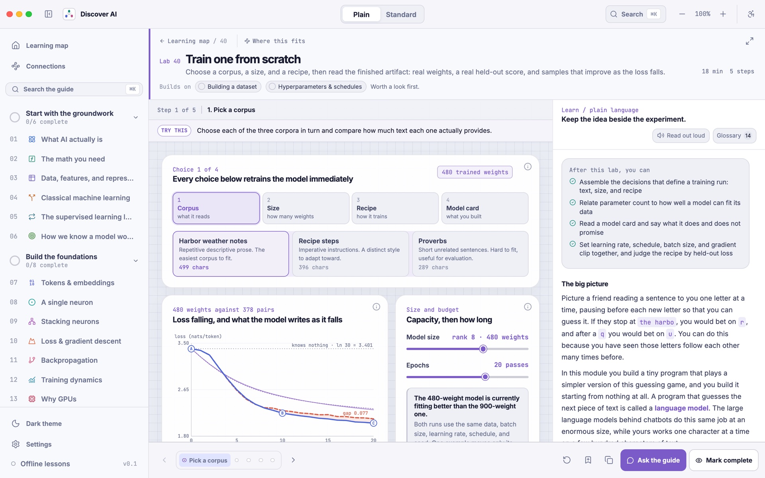
Task: Open the assistant icon in top-right corner
Action: tap(751, 14)
